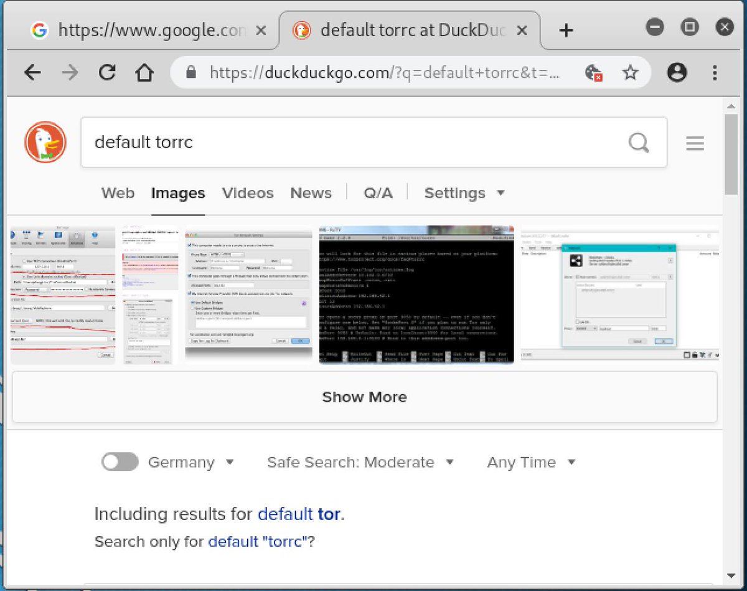Bookmark this page with the star

(x=631, y=73)
